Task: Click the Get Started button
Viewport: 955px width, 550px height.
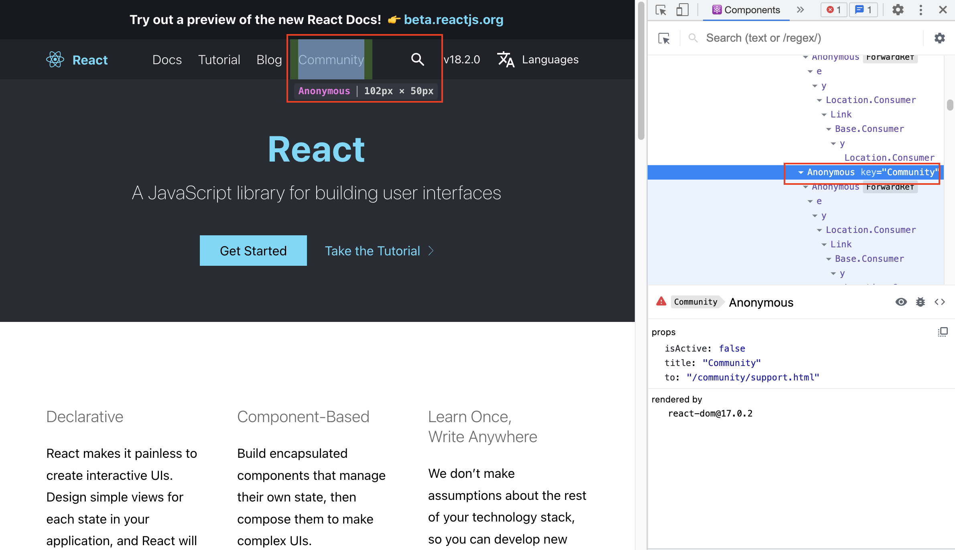Action: (253, 251)
